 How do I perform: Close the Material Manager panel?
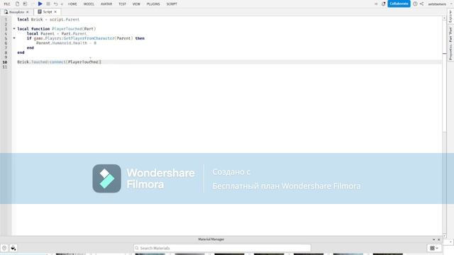click(439, 239)
